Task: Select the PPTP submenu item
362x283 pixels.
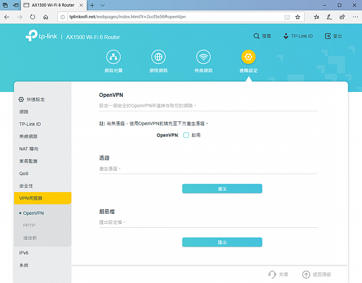Action: coord(29,225)
